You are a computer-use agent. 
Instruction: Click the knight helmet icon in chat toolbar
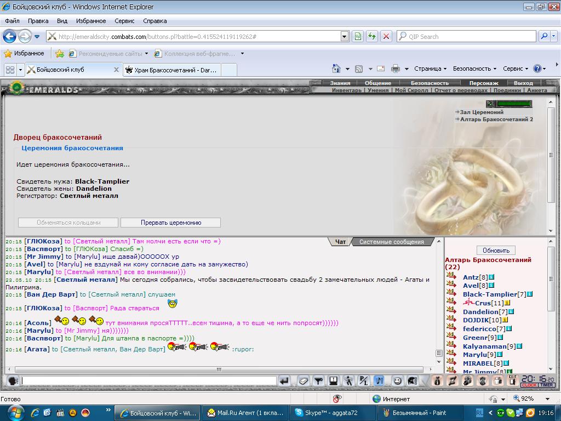coord(412,380)
